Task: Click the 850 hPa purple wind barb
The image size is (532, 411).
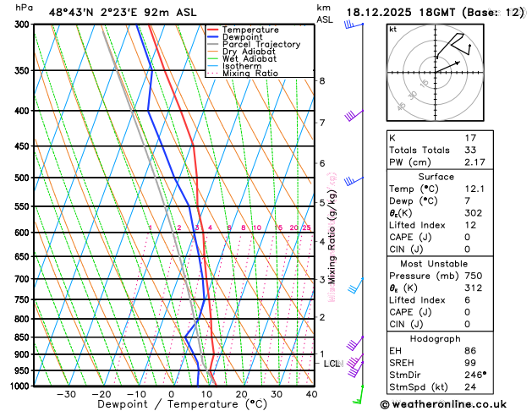Action: point(355,343)
